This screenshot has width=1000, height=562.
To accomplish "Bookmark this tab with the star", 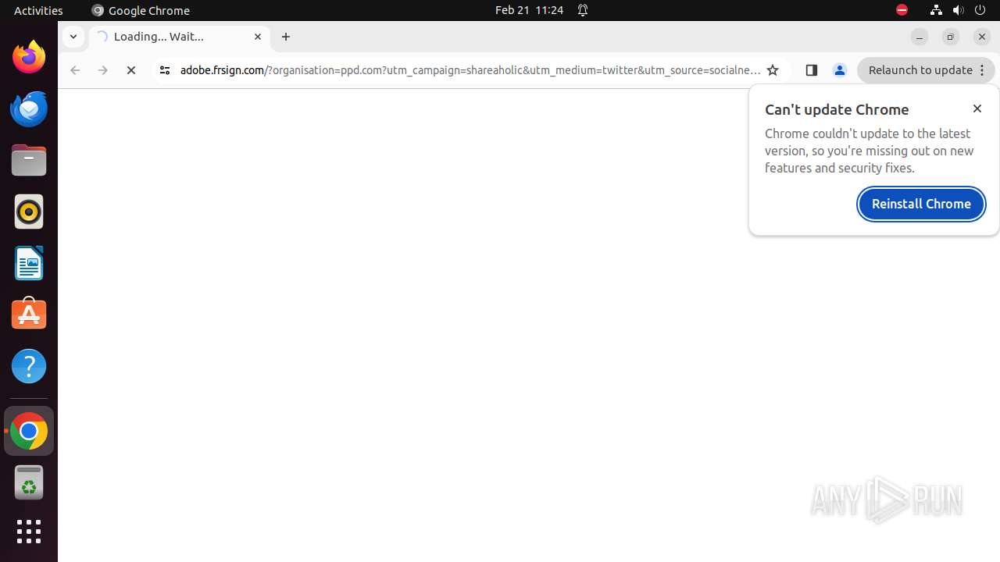I will (773, 70).
